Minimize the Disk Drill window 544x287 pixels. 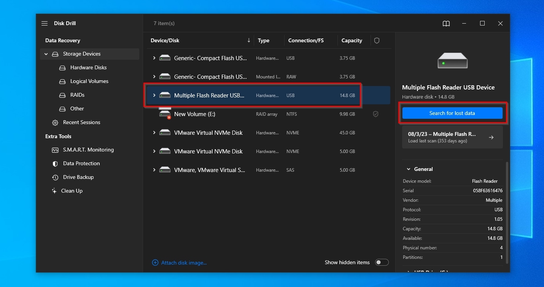tap(464, 23)
